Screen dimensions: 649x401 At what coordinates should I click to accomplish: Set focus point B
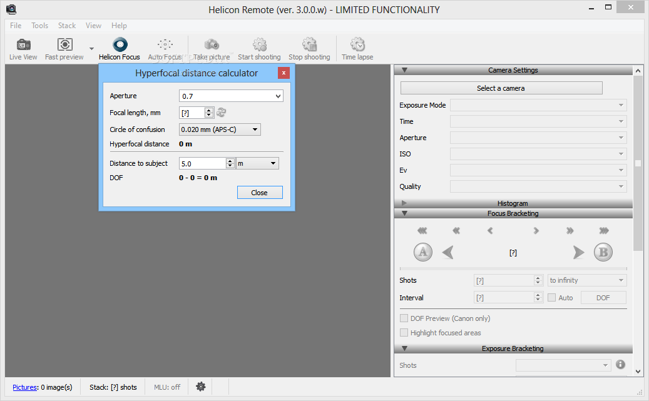tap(603, 252)
